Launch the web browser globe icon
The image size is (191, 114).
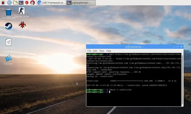(9, 3)
